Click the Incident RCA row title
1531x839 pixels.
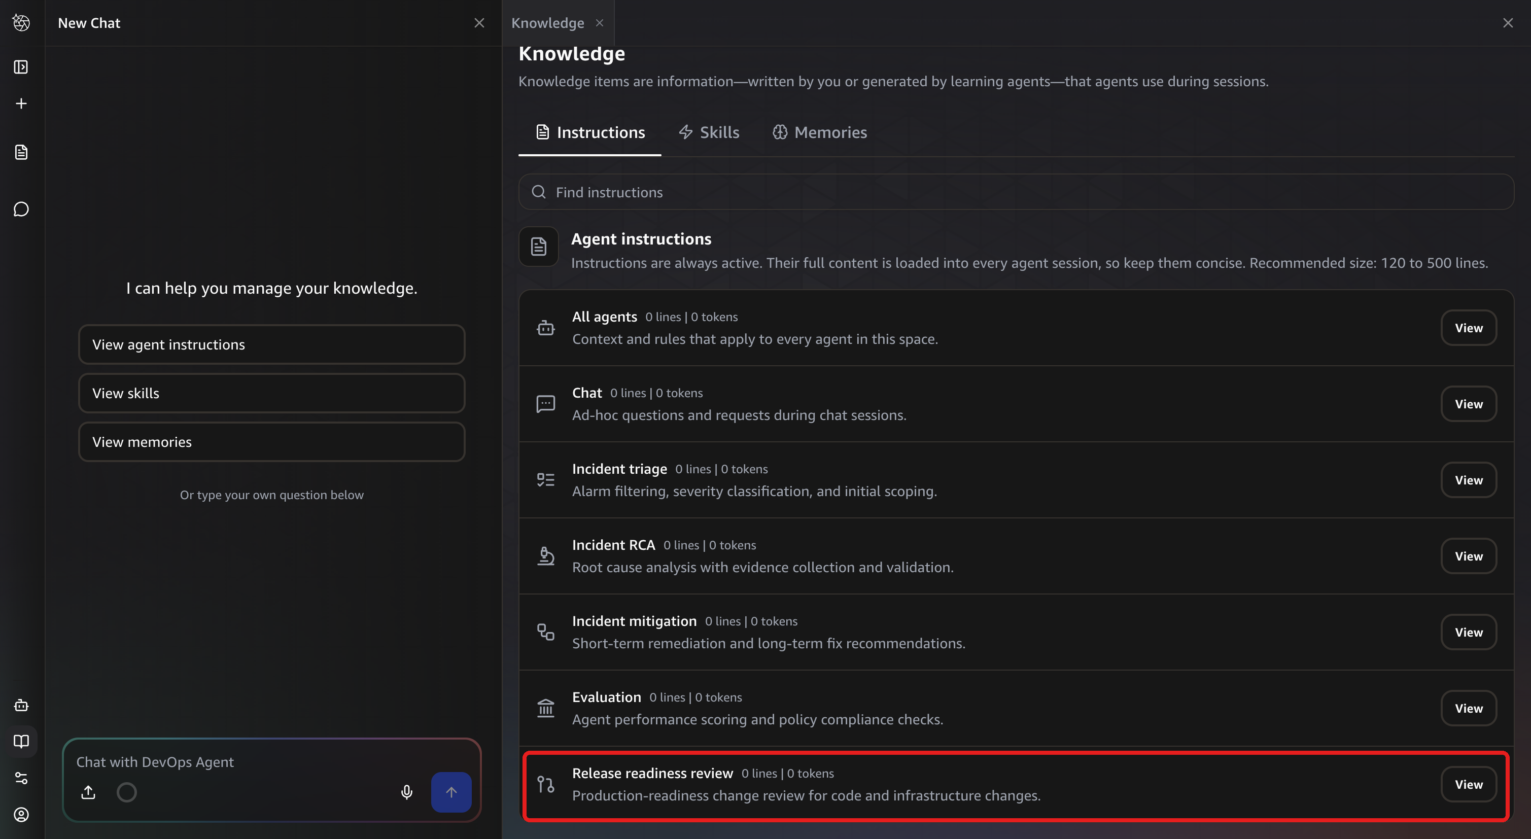613,545
